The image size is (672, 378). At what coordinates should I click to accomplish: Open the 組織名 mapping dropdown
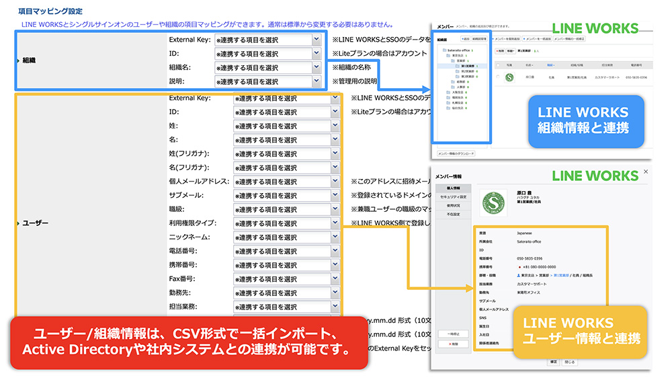pyautogui.click(x=268, y=67)
